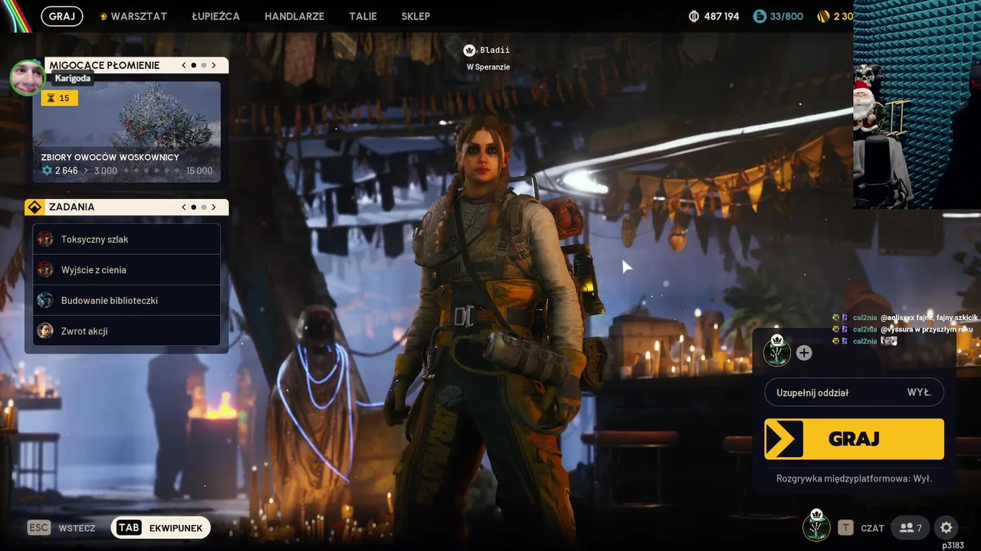981x551 pixels.
Task: Click the hourglass 15 timer badge
Action: click(x=59, y=98)
